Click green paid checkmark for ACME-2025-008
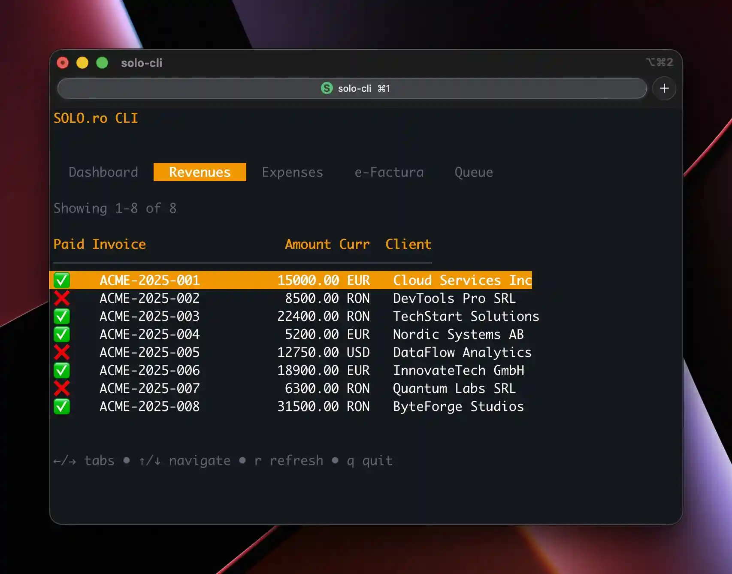The image size is (732, 574). click(x=62, y=406)
